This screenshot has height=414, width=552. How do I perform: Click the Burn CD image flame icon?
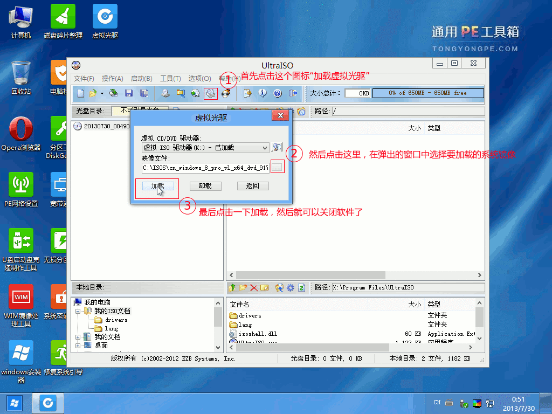[226, 93]
